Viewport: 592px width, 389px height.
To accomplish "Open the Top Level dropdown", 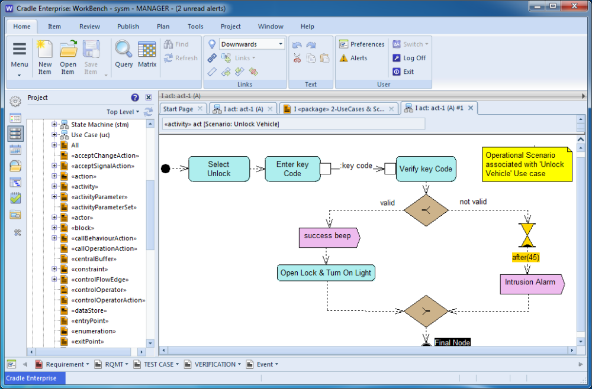I will [x=123, y=112].
